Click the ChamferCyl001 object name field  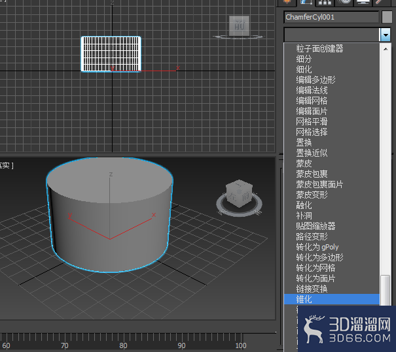331,17
